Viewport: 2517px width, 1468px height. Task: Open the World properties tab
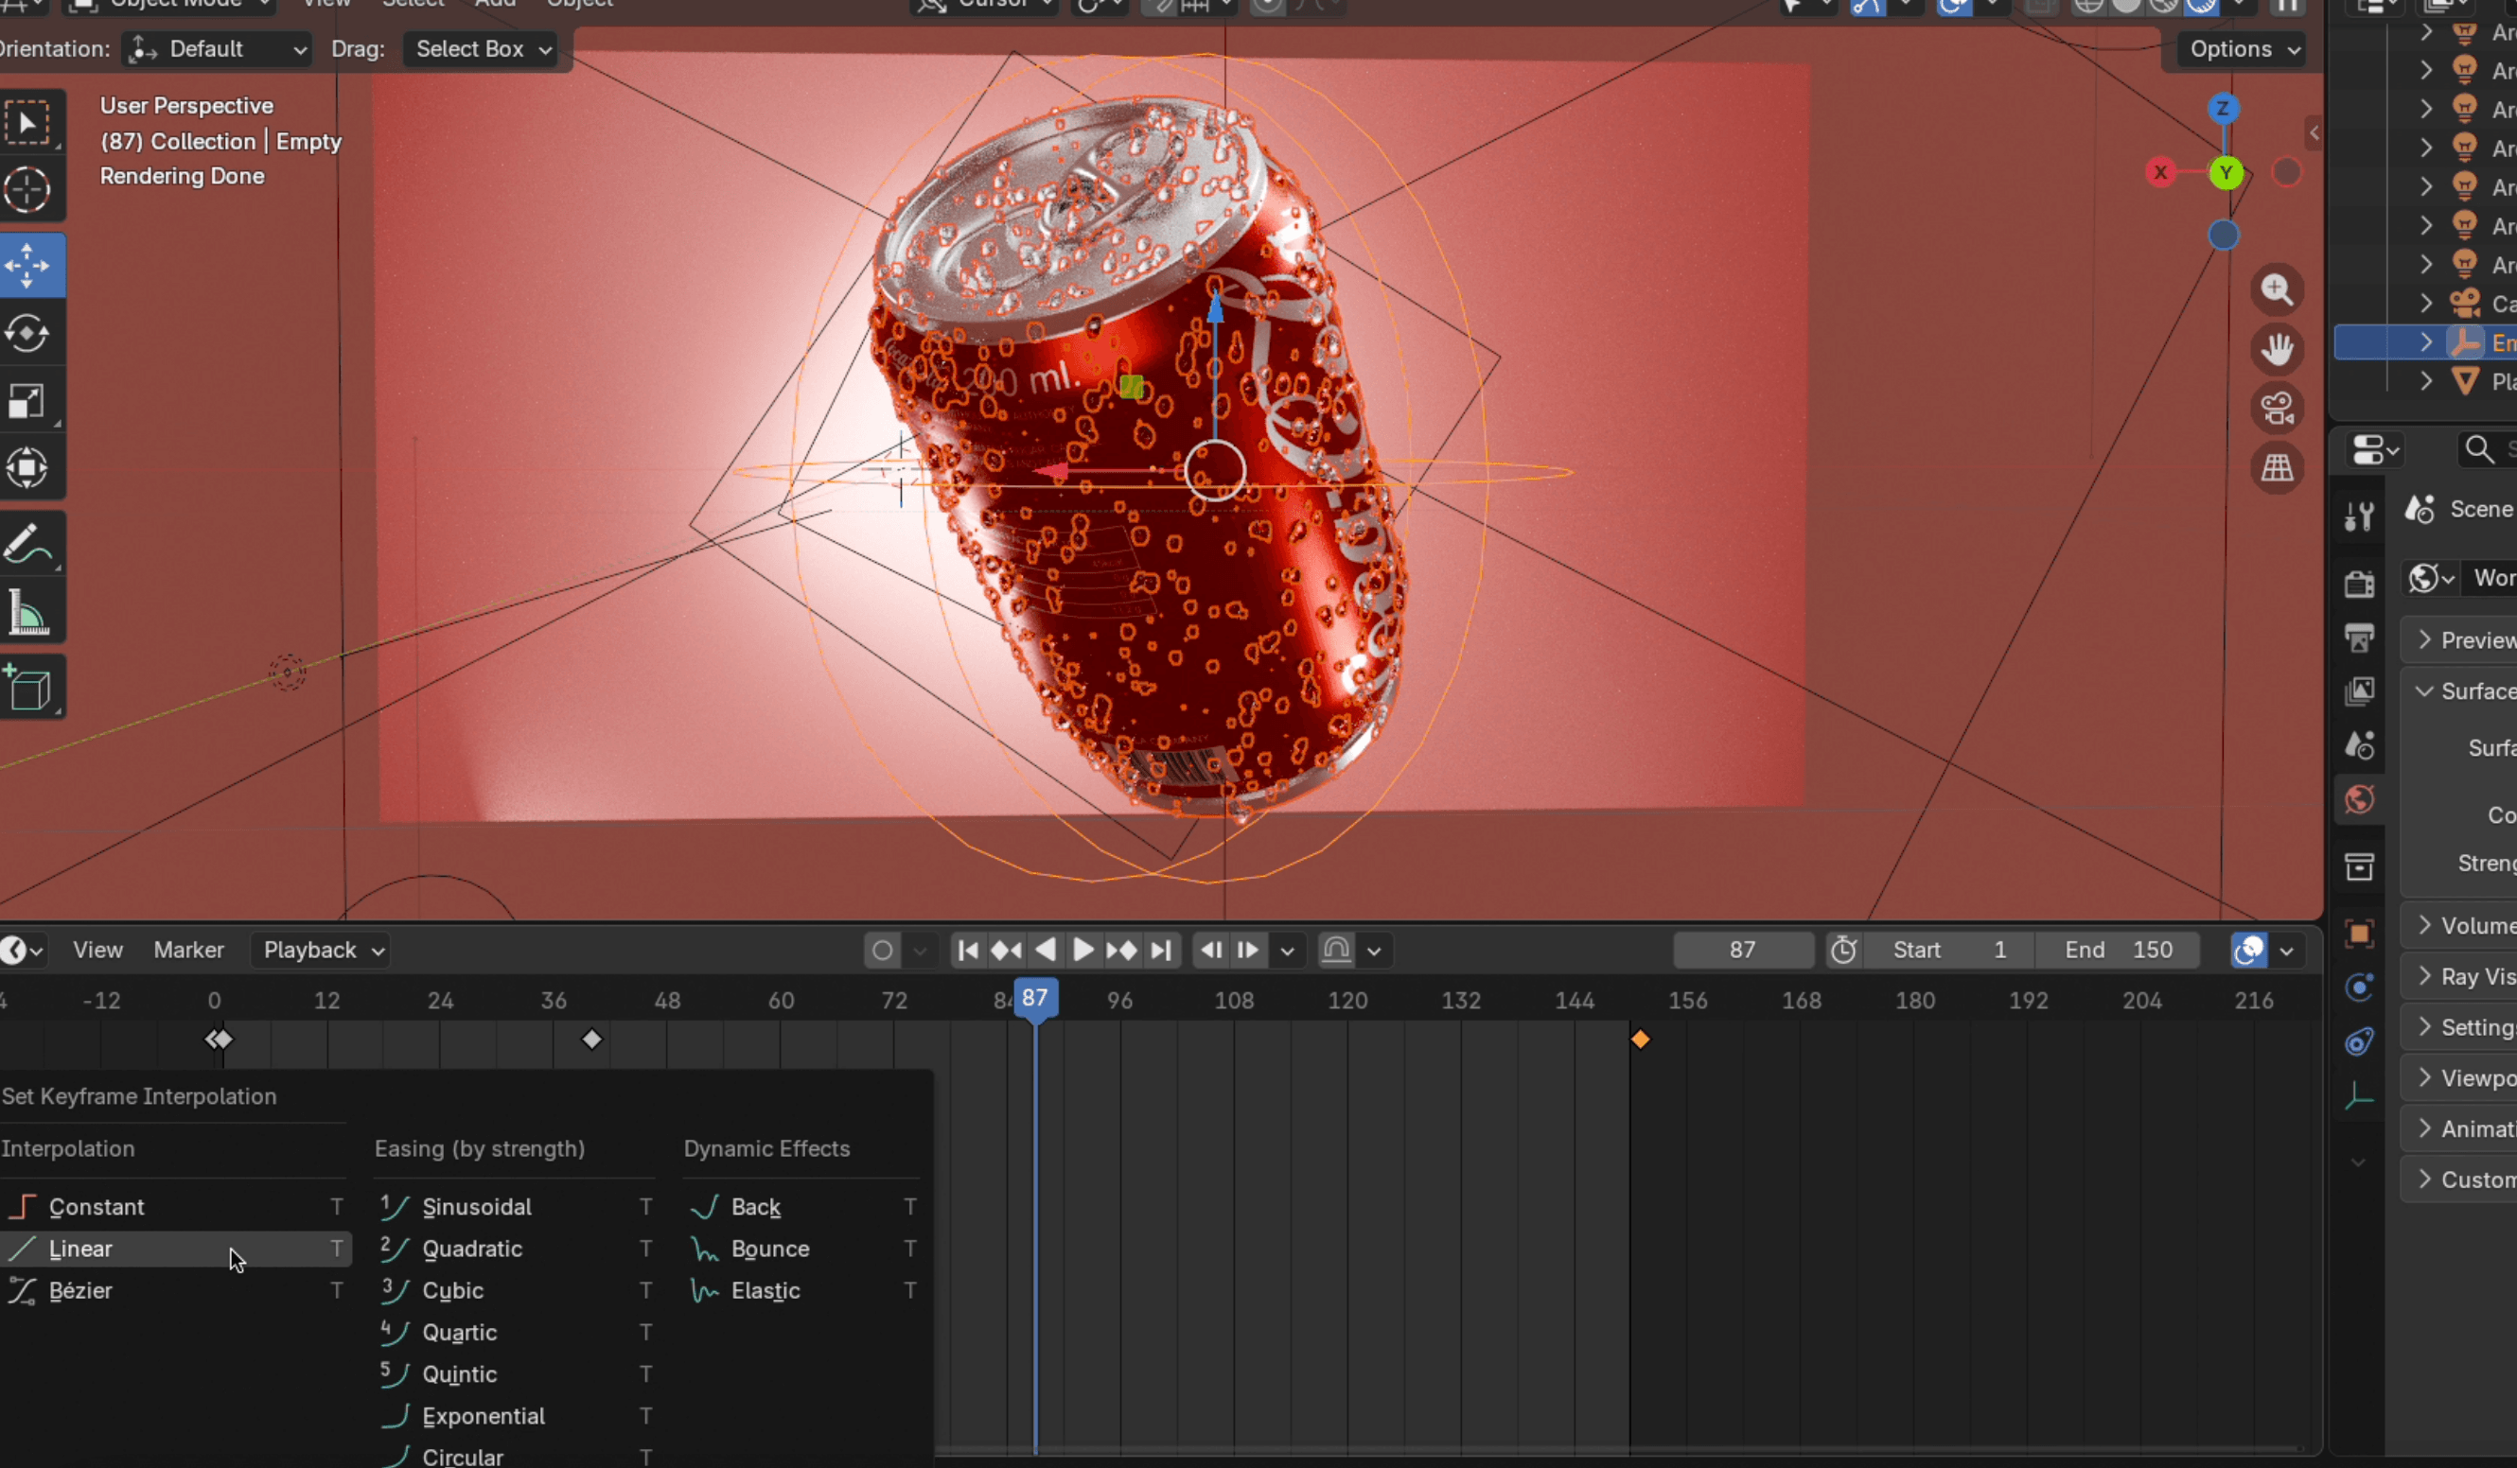pyautogui.click(x=2359, y=799)
